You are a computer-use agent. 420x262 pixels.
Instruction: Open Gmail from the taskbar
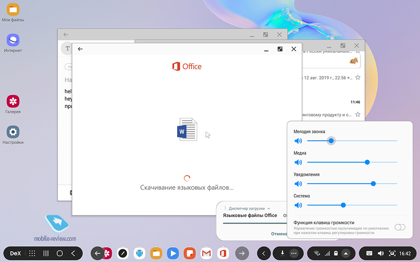point(206,253)
